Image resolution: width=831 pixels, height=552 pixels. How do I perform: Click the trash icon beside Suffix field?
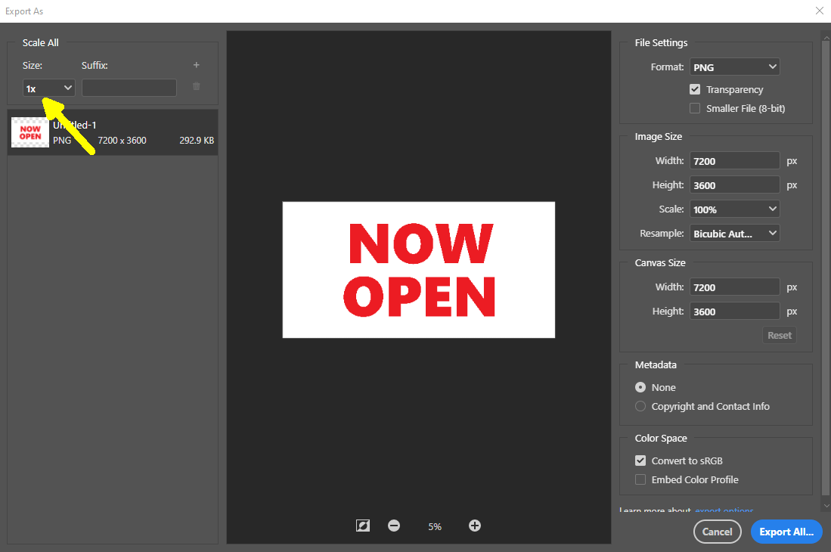pyautogui.click(x=197, y=87)
